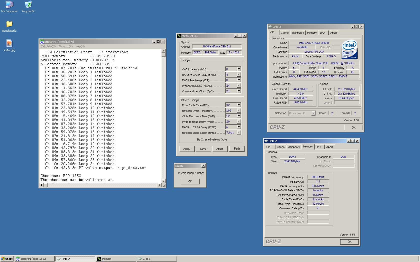
Task: Click upper CPU-Z window title icon
Action: click(270, 26)
